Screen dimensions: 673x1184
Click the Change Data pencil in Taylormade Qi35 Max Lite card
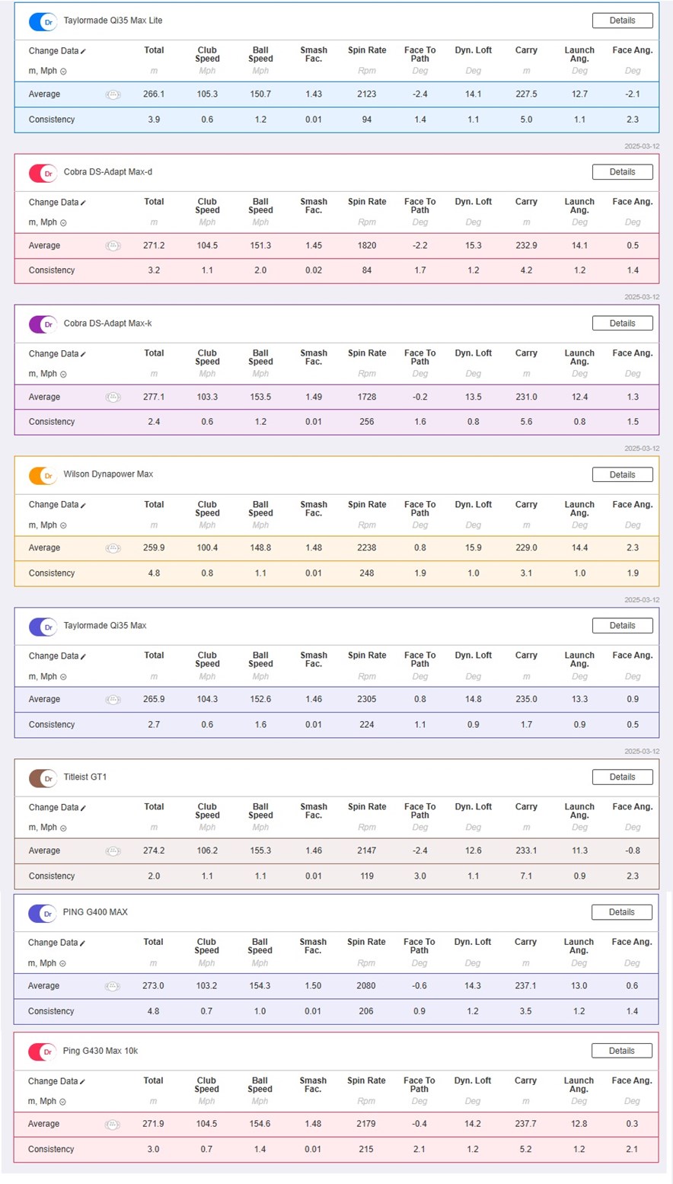tap(83, 52)
